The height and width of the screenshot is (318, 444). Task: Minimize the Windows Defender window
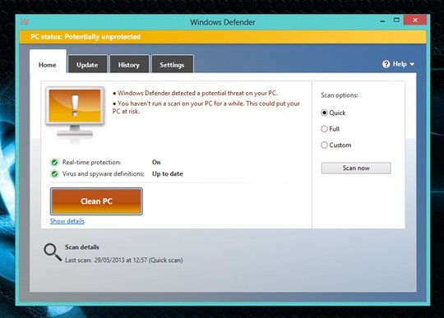[x=382, y=21]
